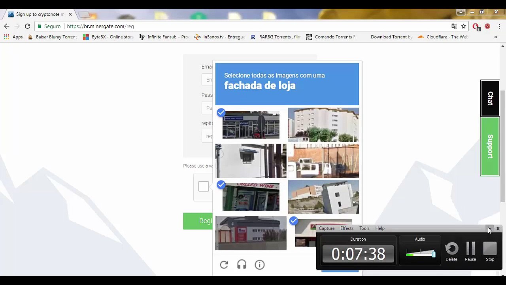Open the recorder Capture menu
The width and height of the screenshot is (506, 285).
(x=327, y=228)
